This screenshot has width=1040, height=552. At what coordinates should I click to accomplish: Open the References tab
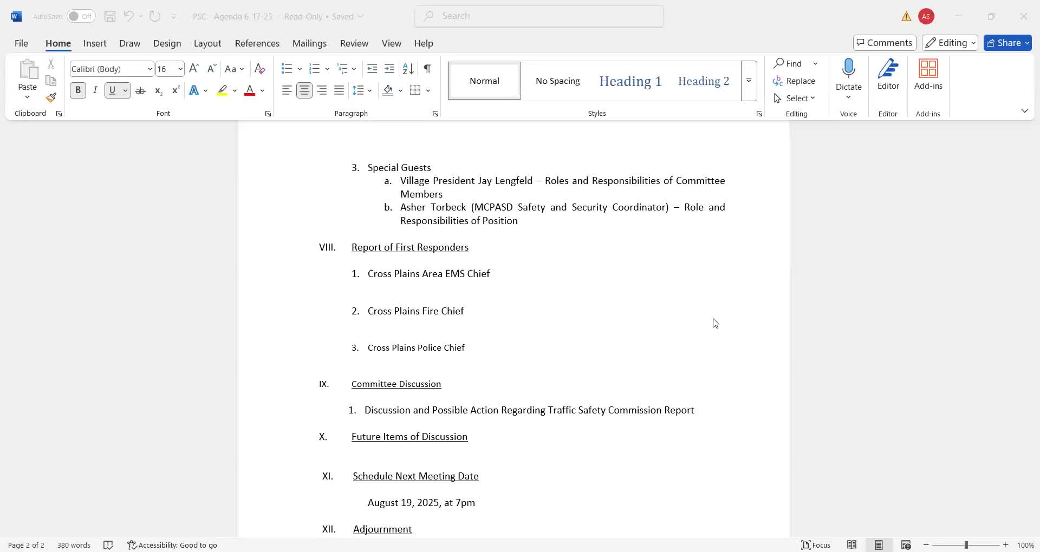click(257, 43)
